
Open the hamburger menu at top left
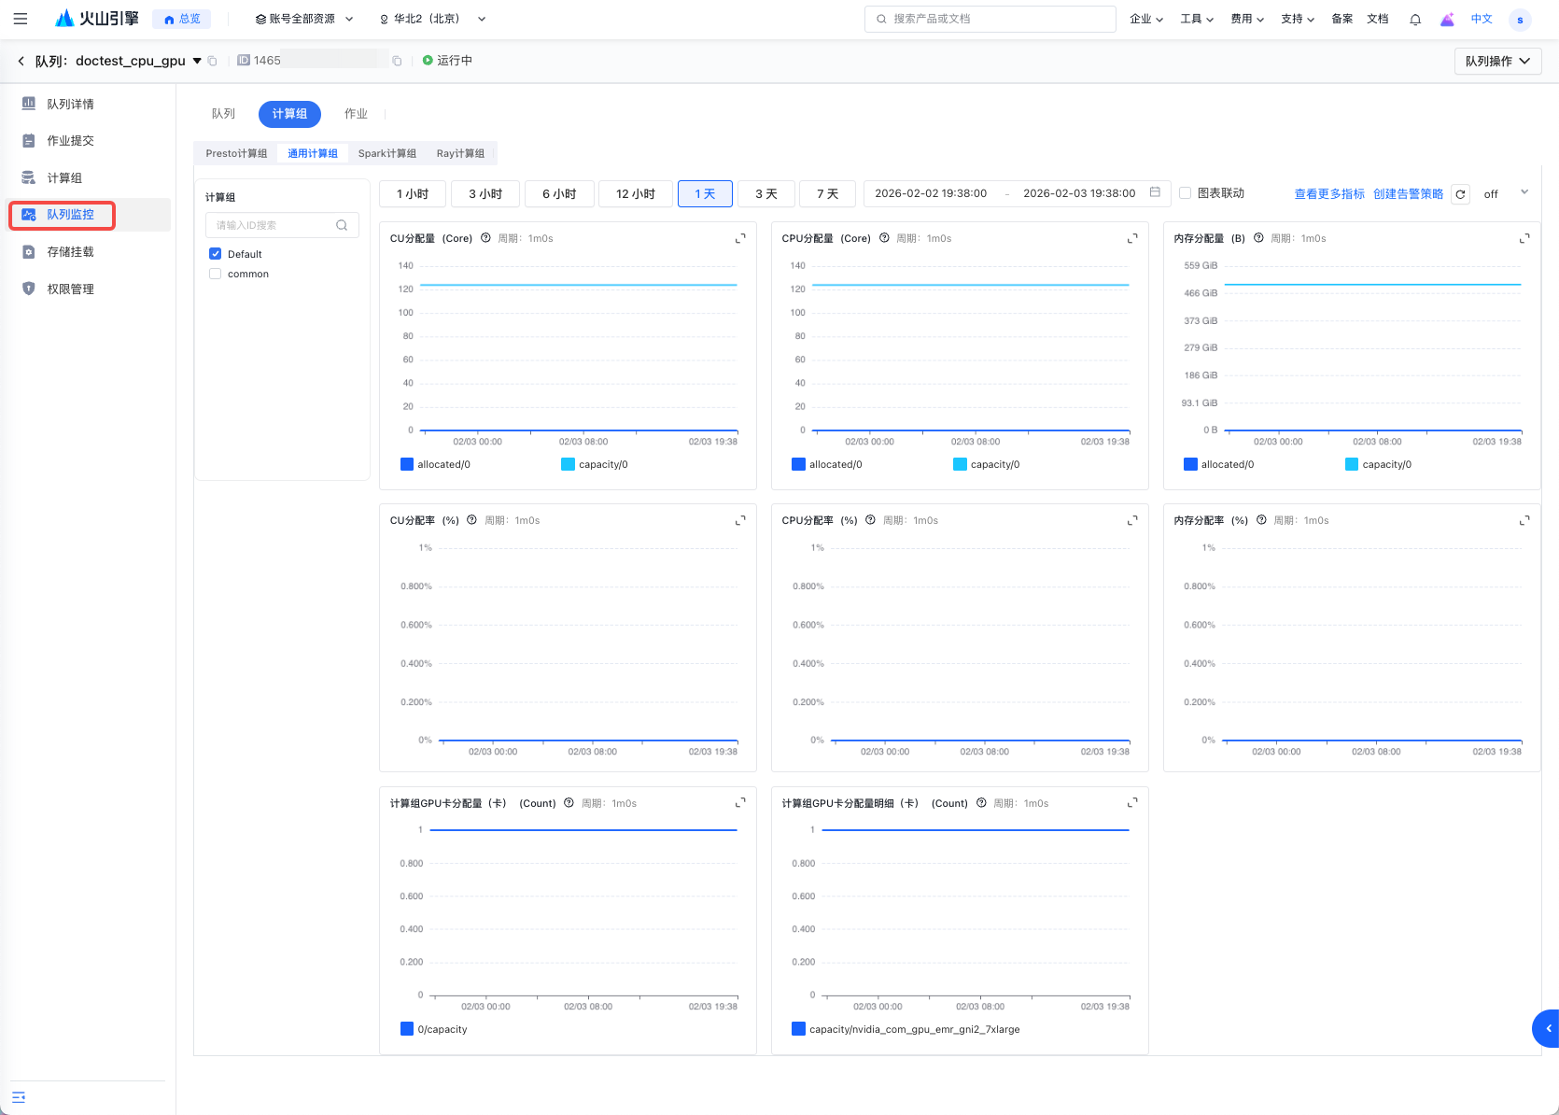[21, 19]
